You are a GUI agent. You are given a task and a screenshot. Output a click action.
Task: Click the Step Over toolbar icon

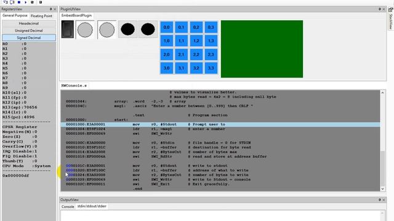[12, 2]
